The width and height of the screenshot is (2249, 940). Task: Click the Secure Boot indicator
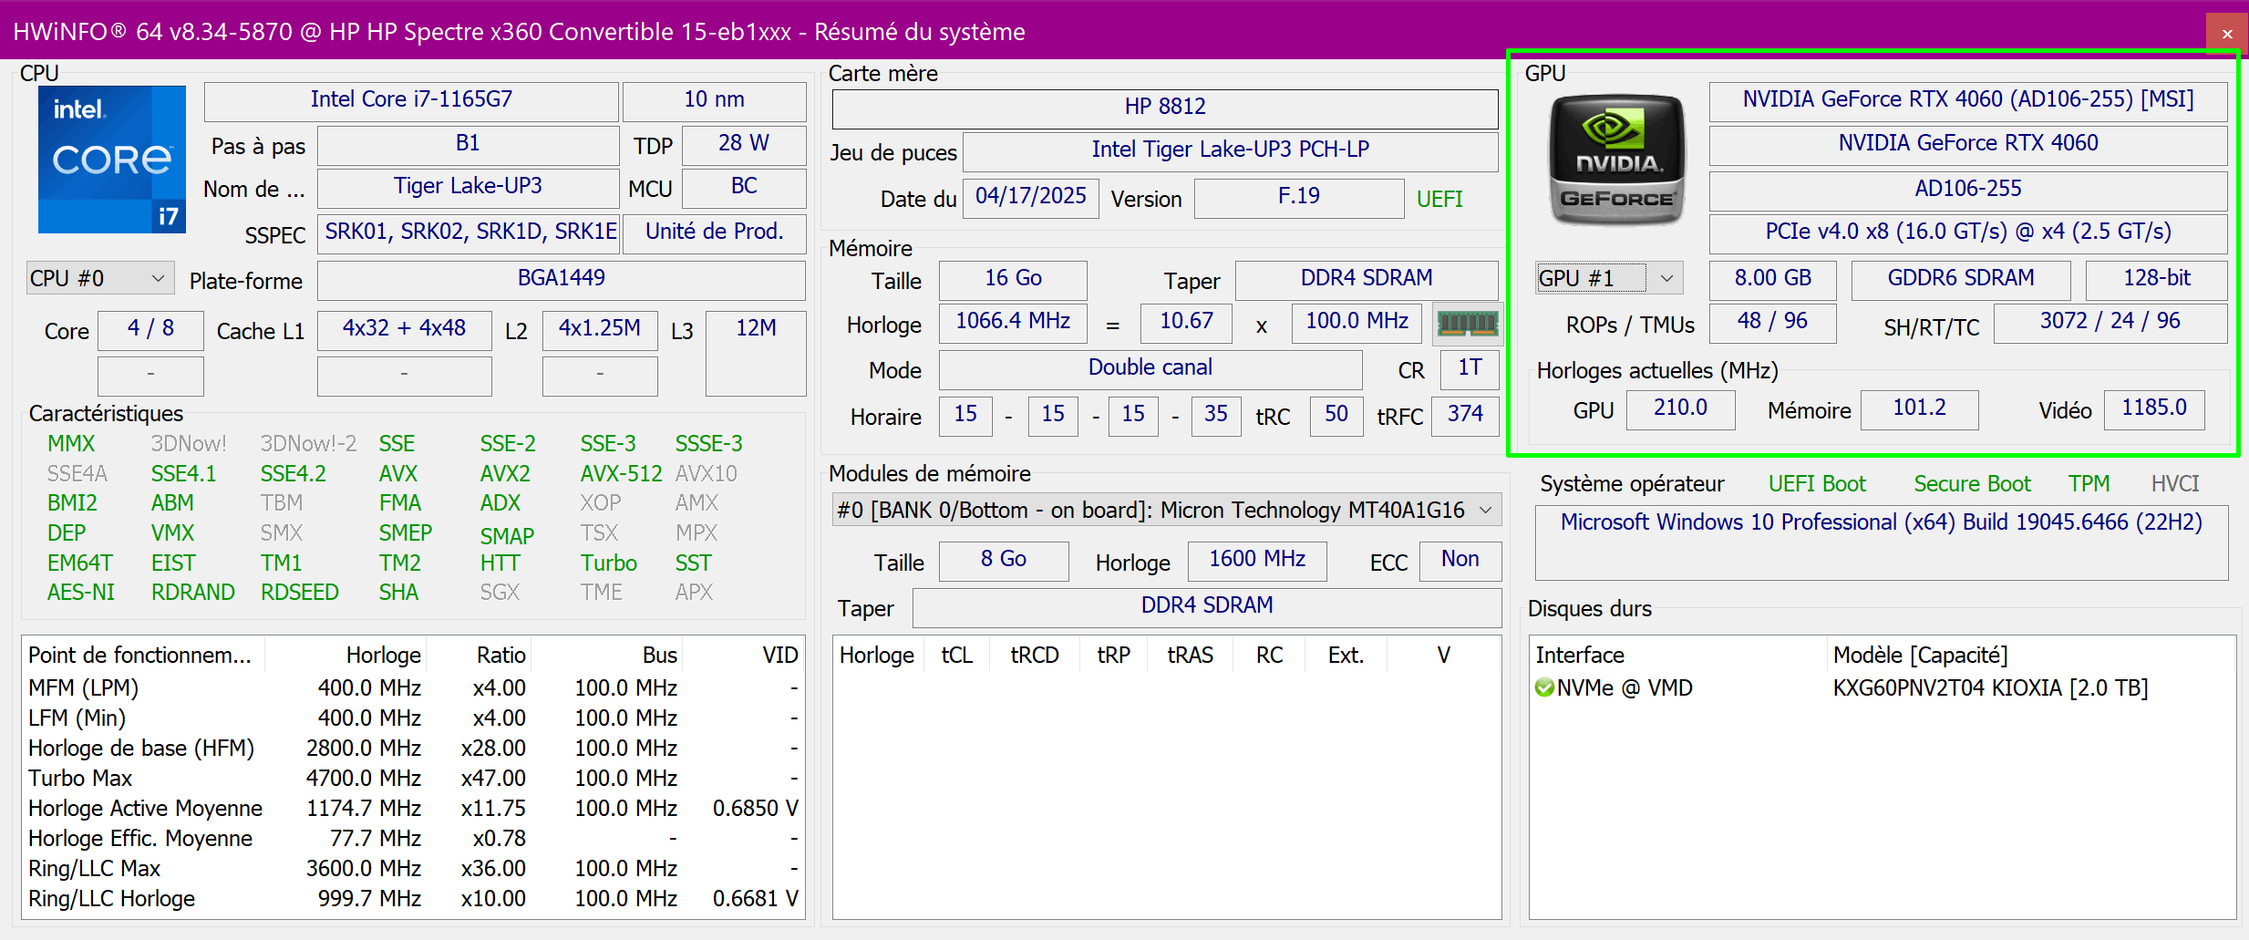click(x=1972, y=484)
